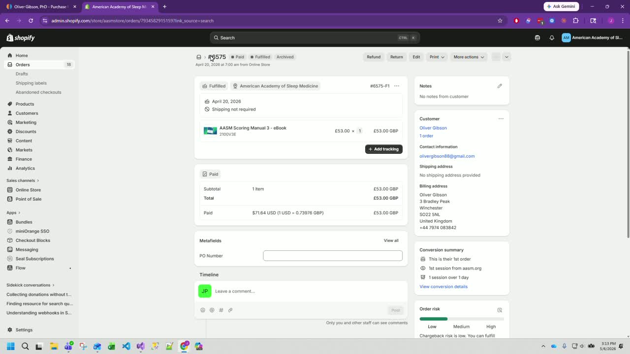Insert emoji in timeline comment
Viewport: 630px width, 354px height.
(x=203, y=310)
